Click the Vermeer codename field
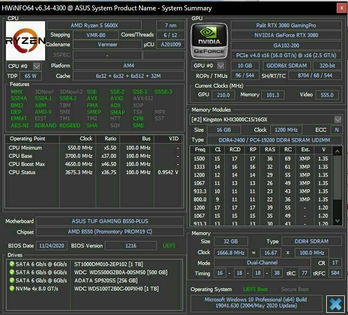This screenshot has width=348, height=315. 107,45
